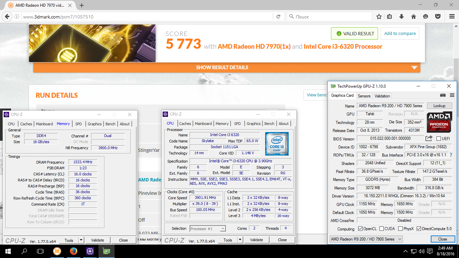Viewport: 459px width, 258px height.
Task: Open Mainboard tab in processor CPU-Z window
Action: 203,124
